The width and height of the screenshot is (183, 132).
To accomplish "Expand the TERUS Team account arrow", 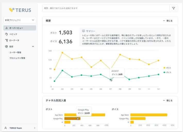I will (35, 128).
